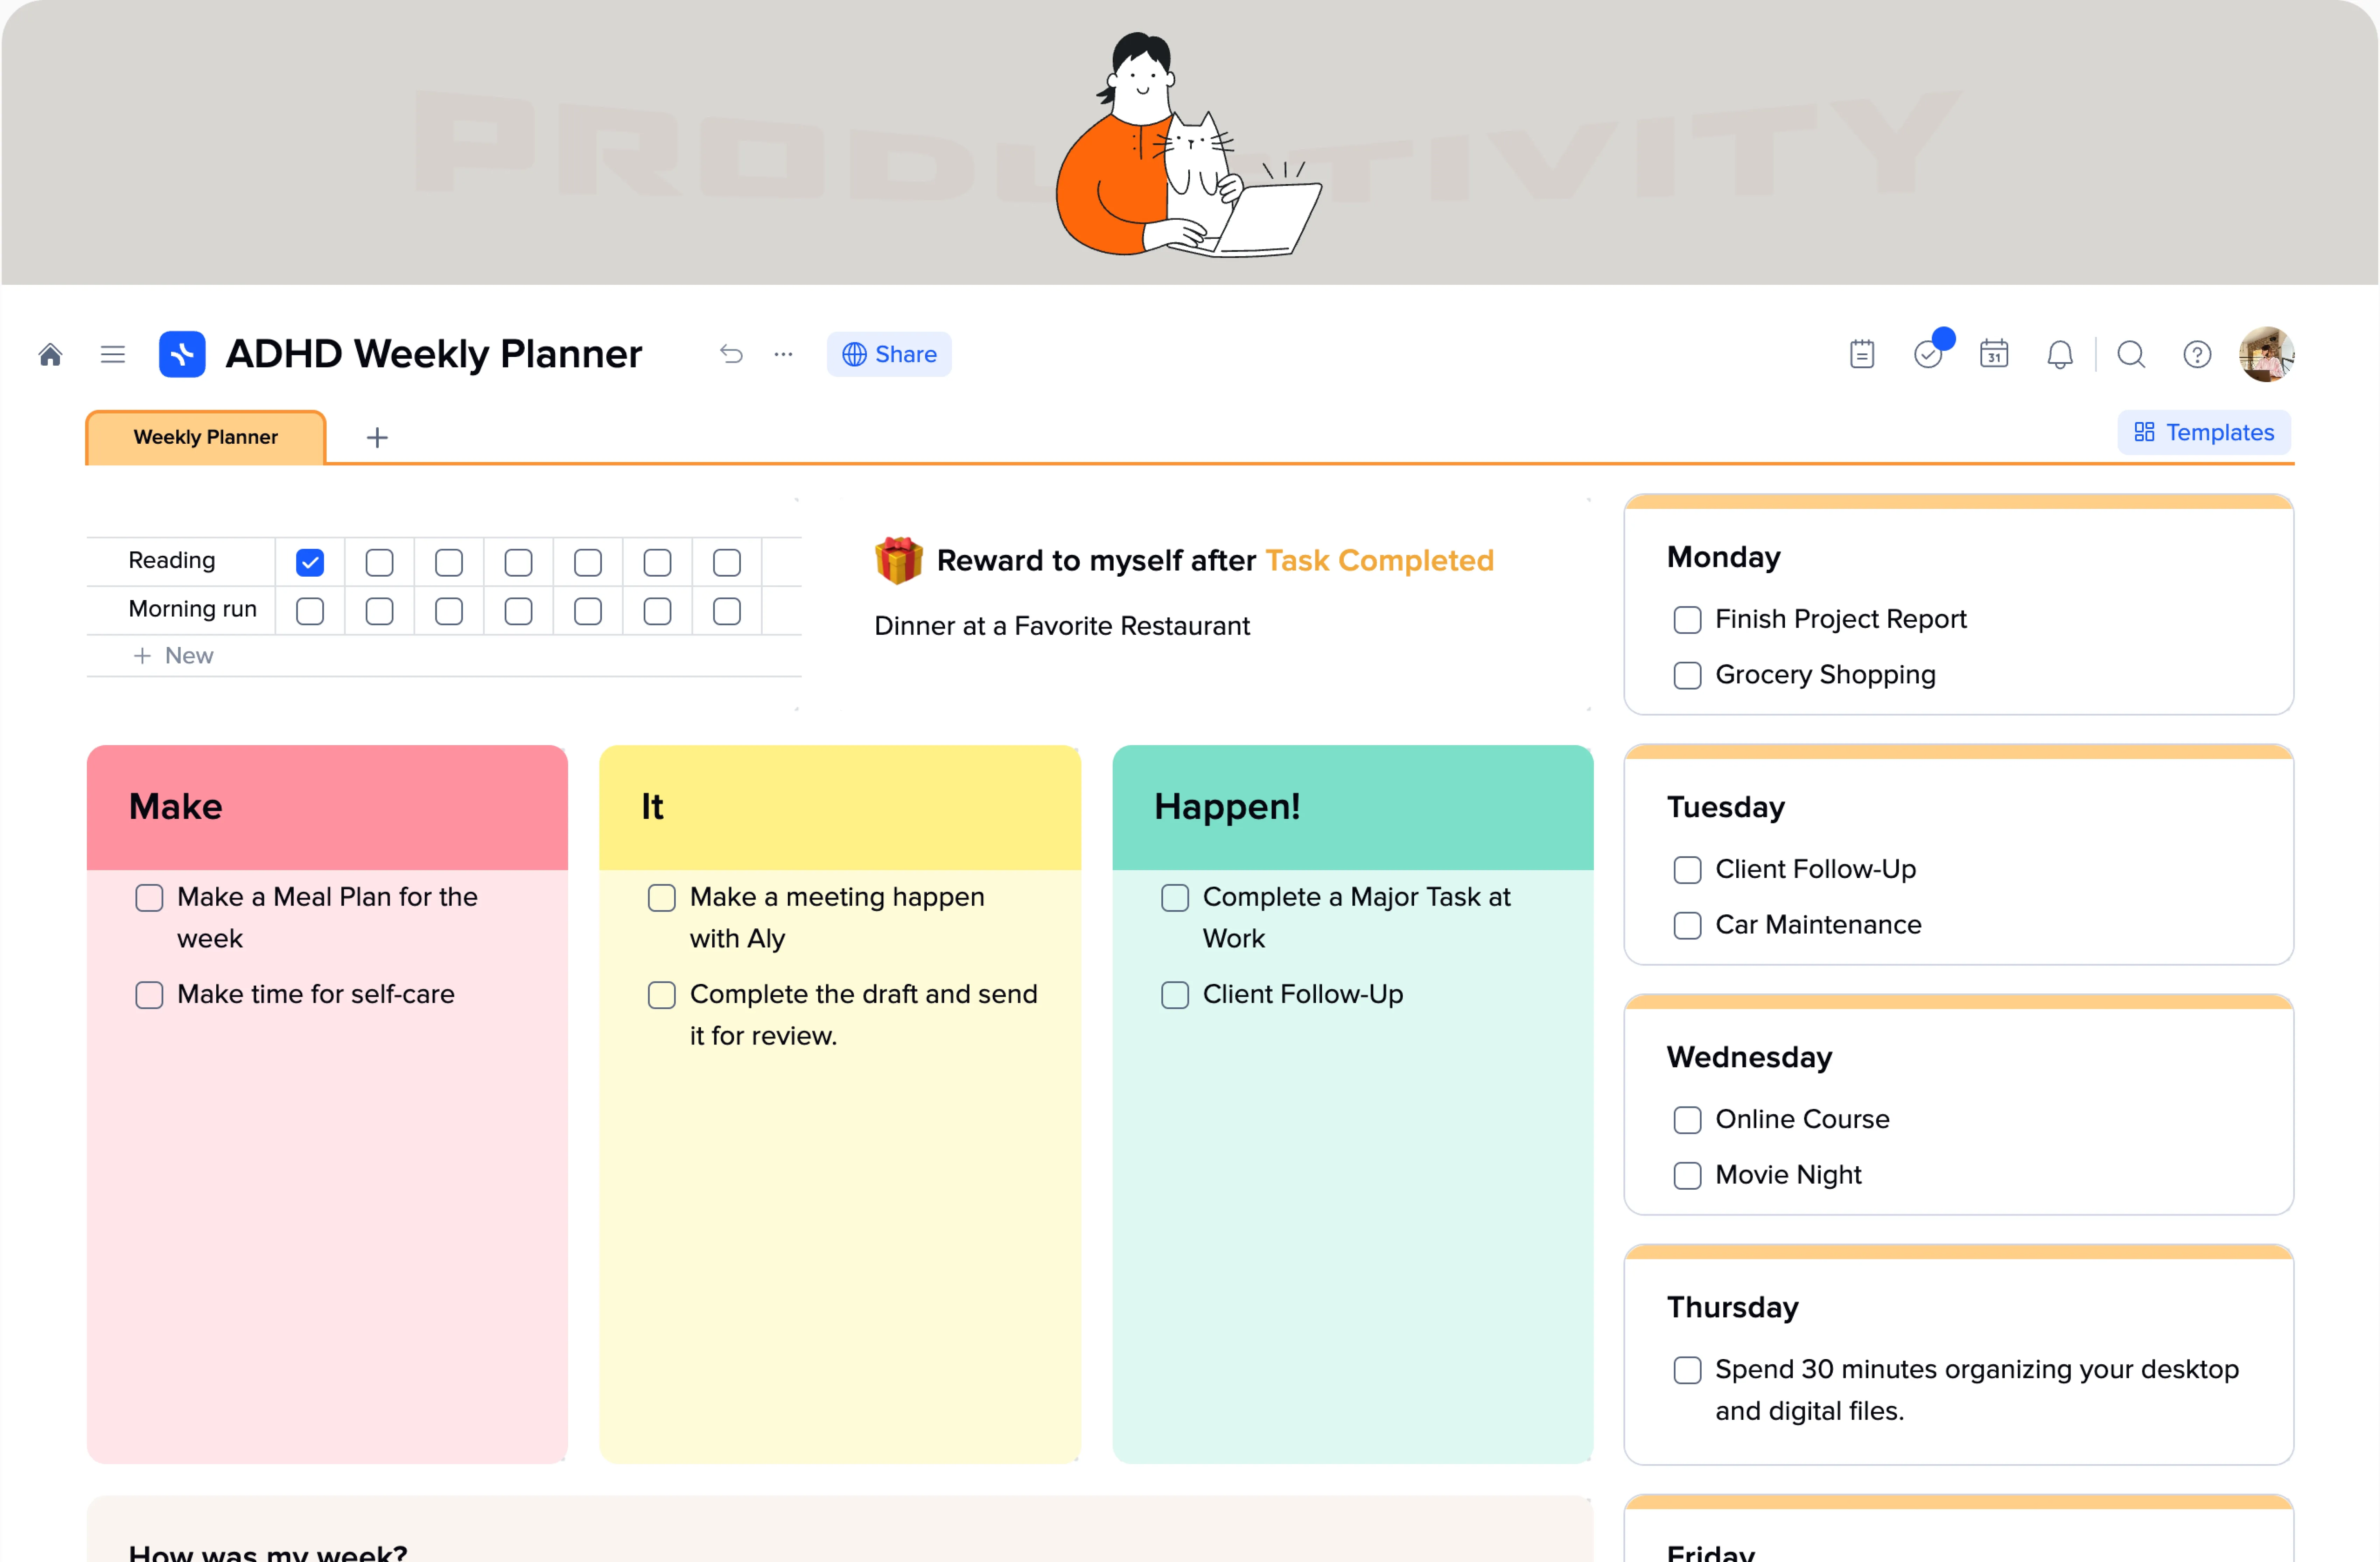
Task: Open the calendar 31 icon
Action: click(x=1994, y=354)
